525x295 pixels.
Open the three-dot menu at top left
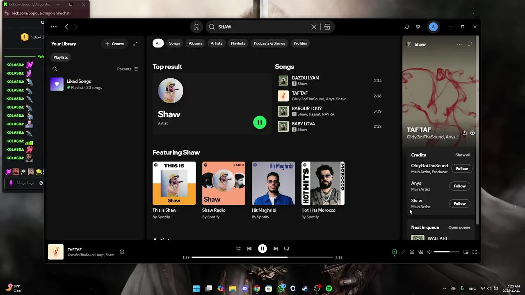click(54, 27)
